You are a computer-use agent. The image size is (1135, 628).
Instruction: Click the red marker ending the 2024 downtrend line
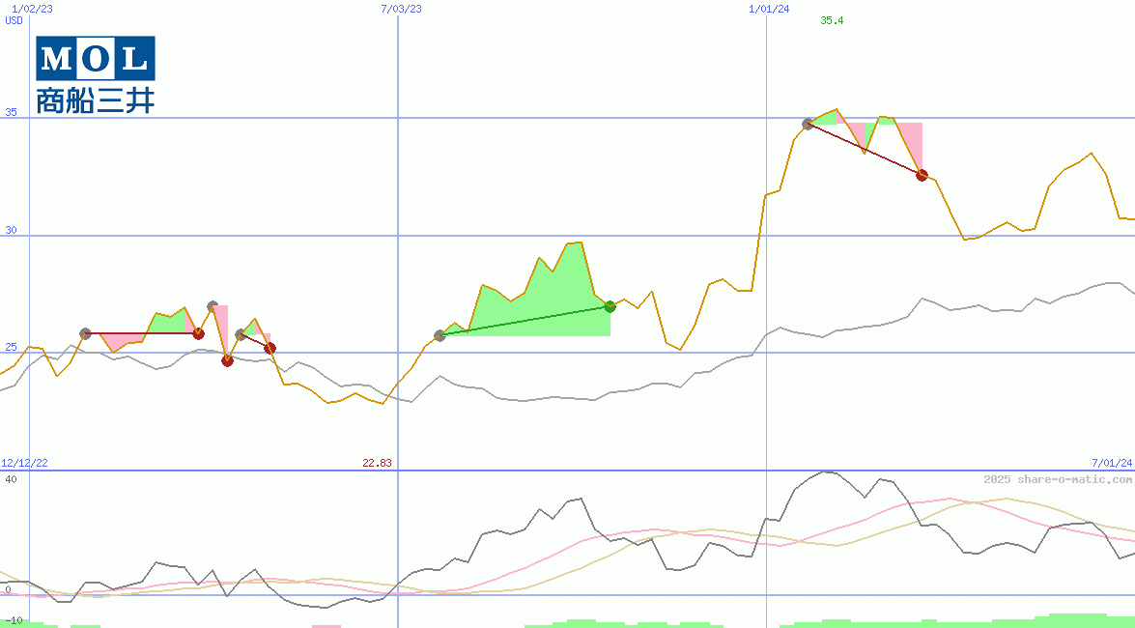pyautogui.click(x=922, y=175)
